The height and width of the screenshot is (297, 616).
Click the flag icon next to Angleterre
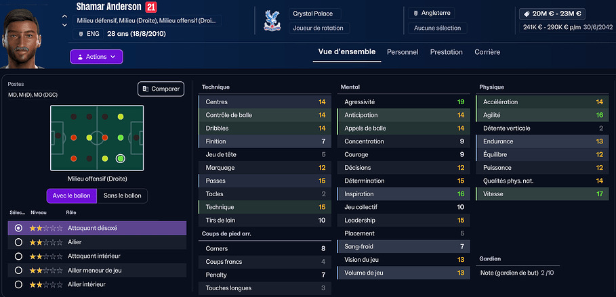tap(415, 13)
